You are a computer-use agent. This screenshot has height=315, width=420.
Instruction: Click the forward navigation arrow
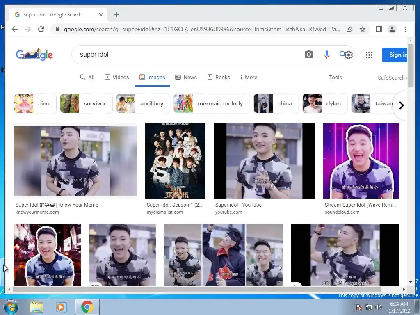[x=28, y=29]
